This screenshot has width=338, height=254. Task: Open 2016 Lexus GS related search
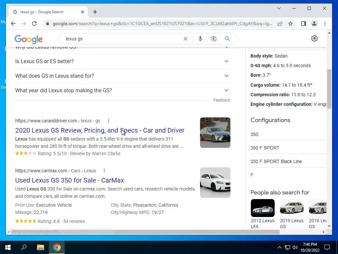pos(318,214)
